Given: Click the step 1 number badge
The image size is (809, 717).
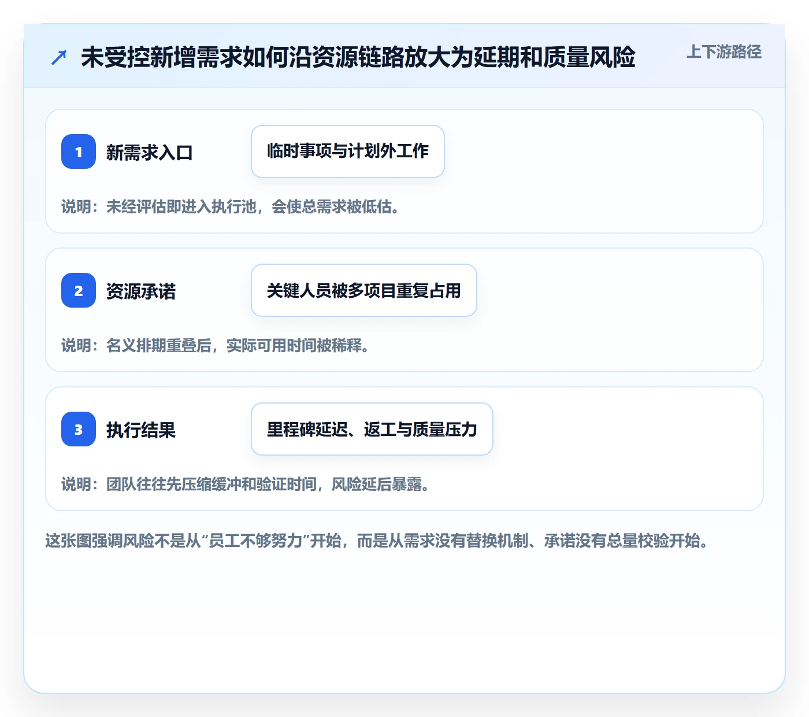Looking at the screenshot, I should (79, 151).
